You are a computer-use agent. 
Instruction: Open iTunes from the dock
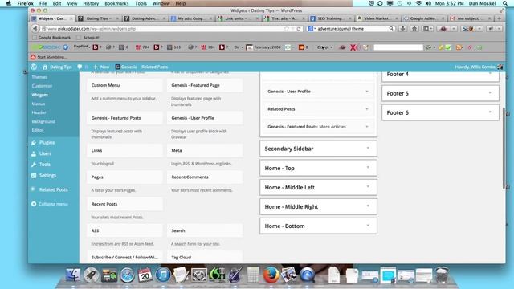163,275
